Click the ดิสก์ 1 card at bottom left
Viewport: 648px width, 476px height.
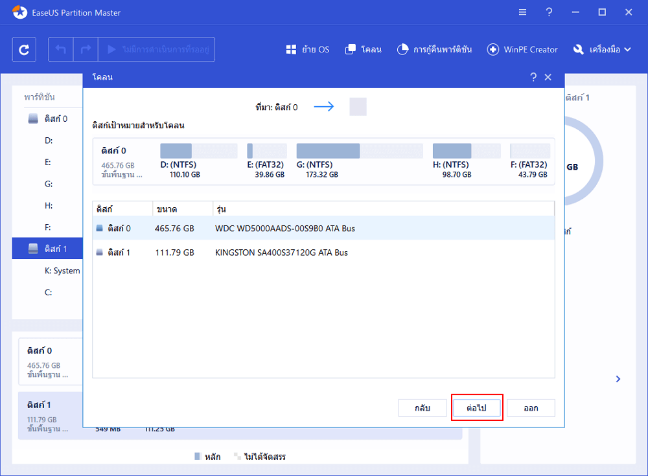[51, 416]
